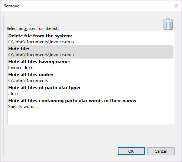Viewport: 182px width, 162px height.
Task: Choose 'Hide all files having name' option
Action: click(x=39, y=62)
